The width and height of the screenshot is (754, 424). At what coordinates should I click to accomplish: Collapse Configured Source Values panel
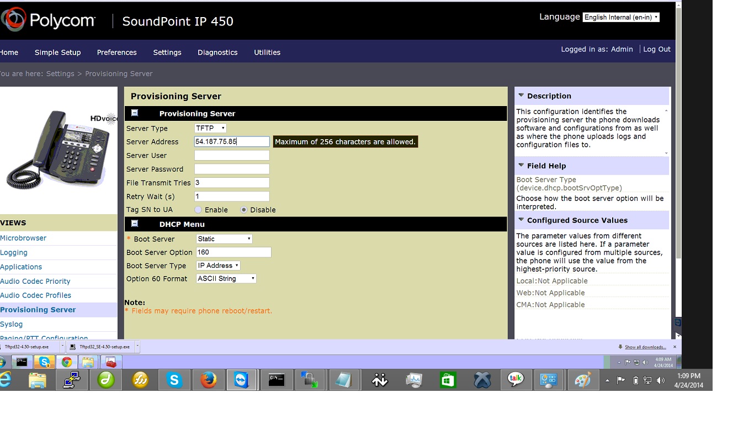click(x=521, y=220)
